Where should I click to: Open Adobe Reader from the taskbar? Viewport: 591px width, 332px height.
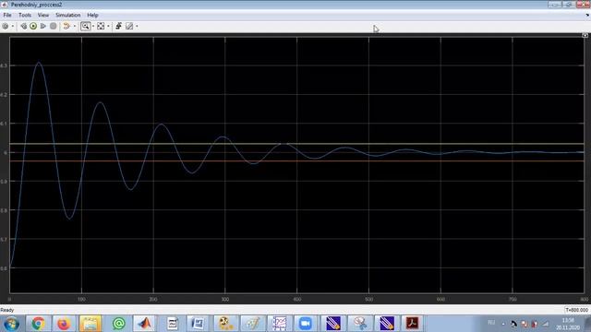(x=412, y=324)
